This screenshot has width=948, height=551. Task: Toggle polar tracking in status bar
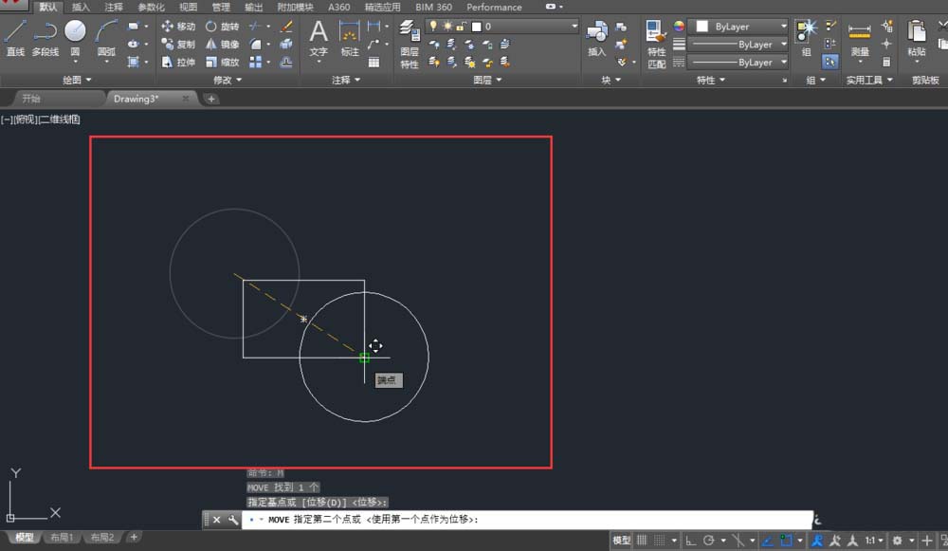point(707,541)
